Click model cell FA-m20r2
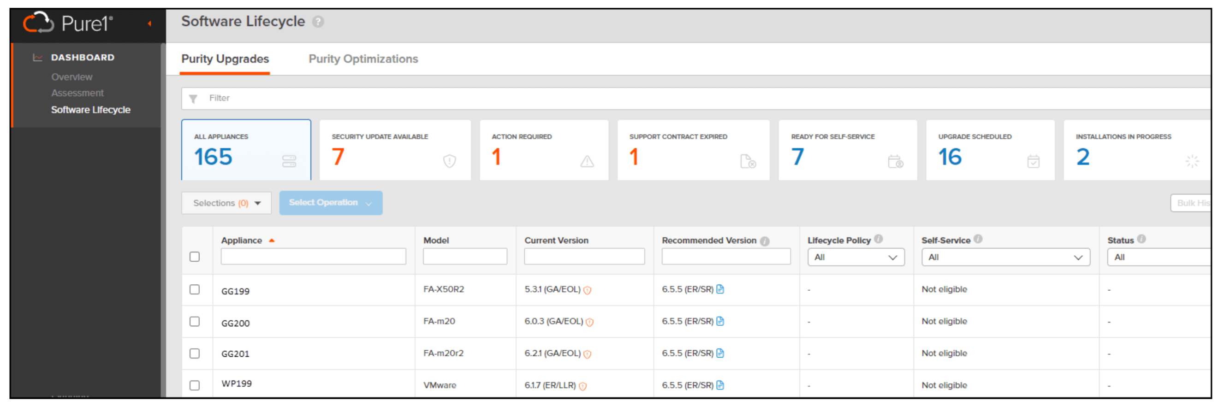 [443, 353]
